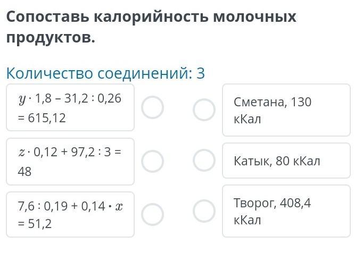Click the result 48 in the second equation

coord(24,172)
